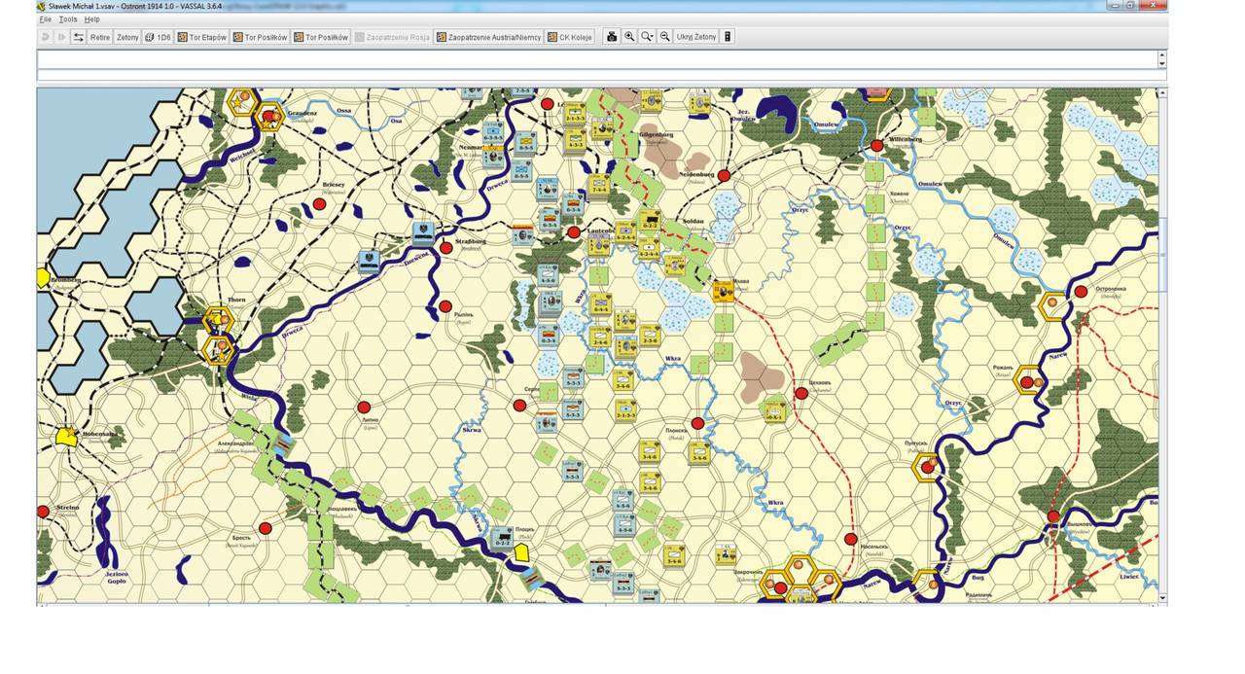The image size is (1245, 674).
Task: Open the second Tor Posiłków chart
Action: (x=321, y=37)
